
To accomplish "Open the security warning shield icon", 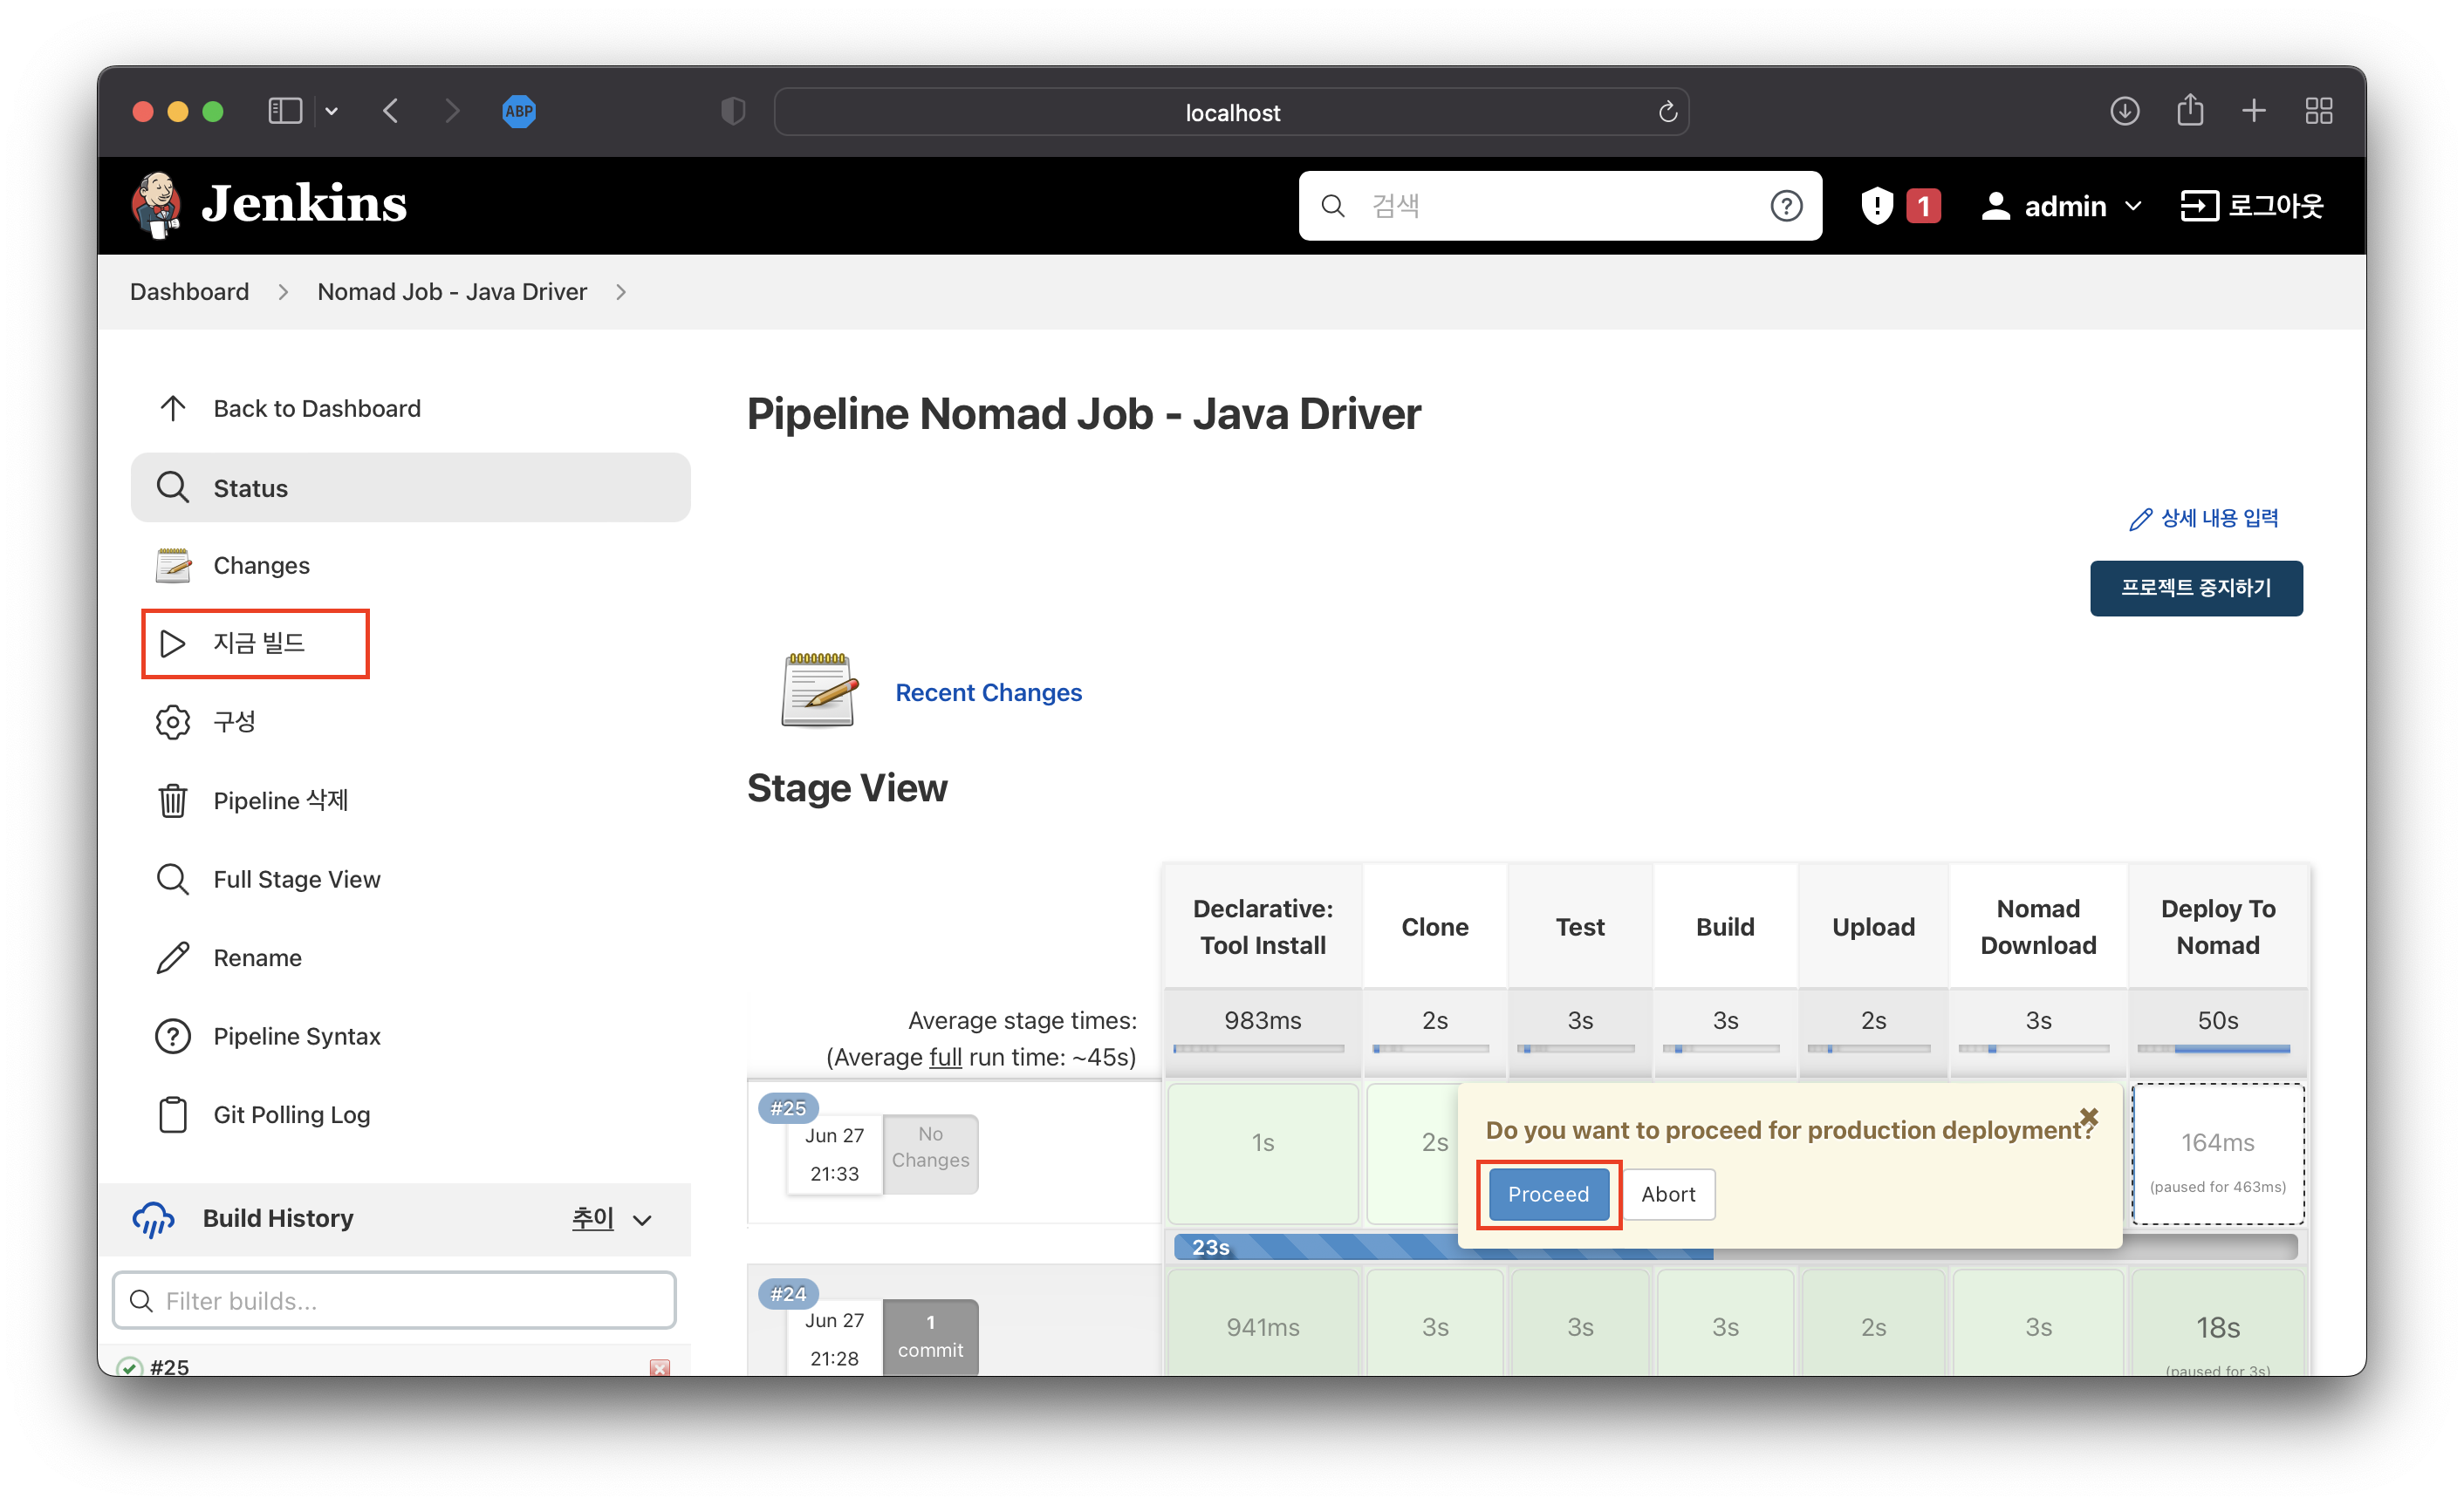I will point(1876,206).
